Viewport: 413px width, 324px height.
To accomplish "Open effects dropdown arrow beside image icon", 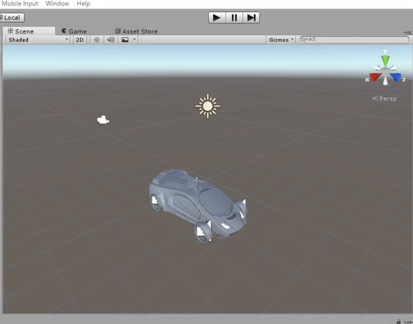I will pos(134,39).
